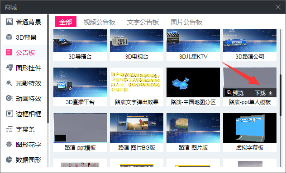Screen dimensions: 286x173
Task: Click 预览 on 路演-ppt单人模板
Action: click(x=235, y=93)
